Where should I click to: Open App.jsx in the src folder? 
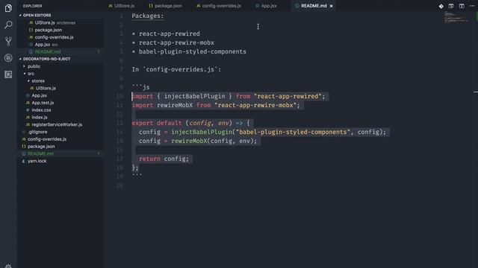[39, 95]
